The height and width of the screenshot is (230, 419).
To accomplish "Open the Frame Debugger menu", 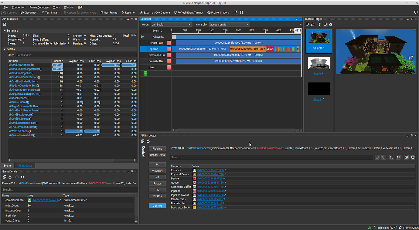I will pyautogui.click(x=39, y=7).
